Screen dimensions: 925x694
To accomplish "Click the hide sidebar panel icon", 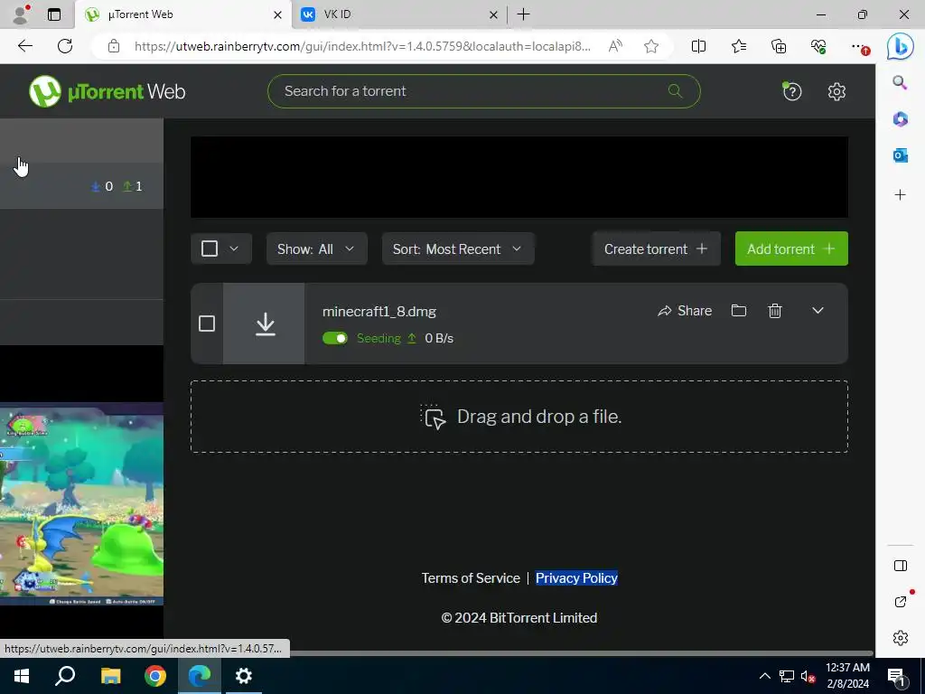I will click(x=901, y=566).
